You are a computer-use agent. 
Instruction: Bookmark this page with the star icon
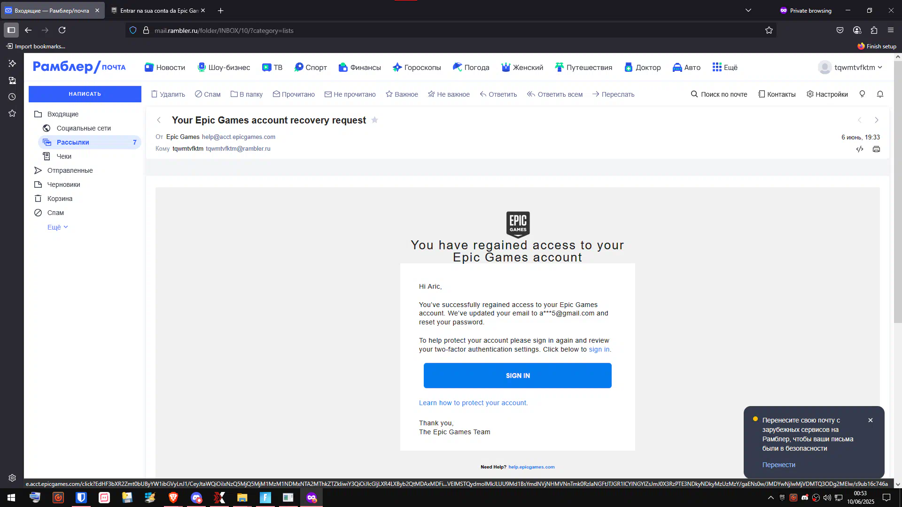tap(769, 30)
